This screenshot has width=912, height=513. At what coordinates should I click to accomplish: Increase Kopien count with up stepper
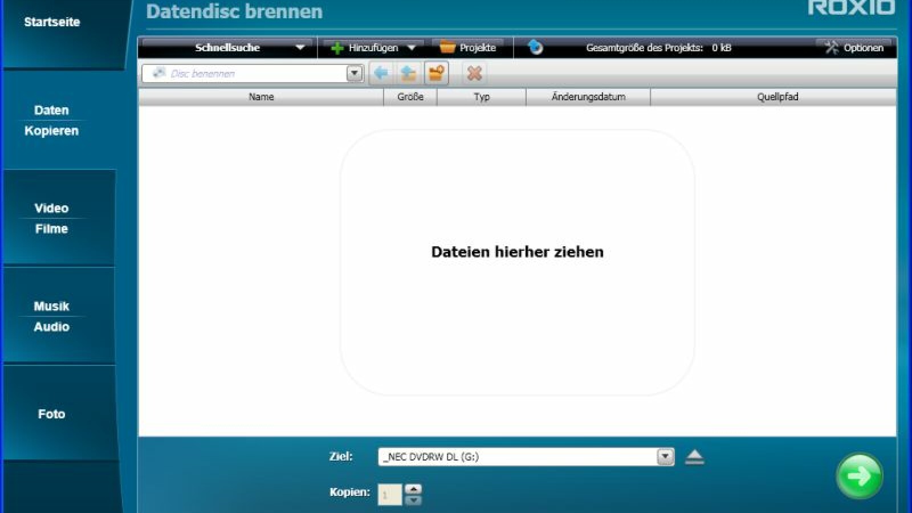(x=413, y=489)
